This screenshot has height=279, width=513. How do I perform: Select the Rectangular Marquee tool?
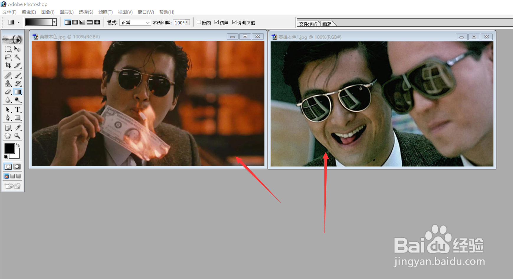point(8,49)
